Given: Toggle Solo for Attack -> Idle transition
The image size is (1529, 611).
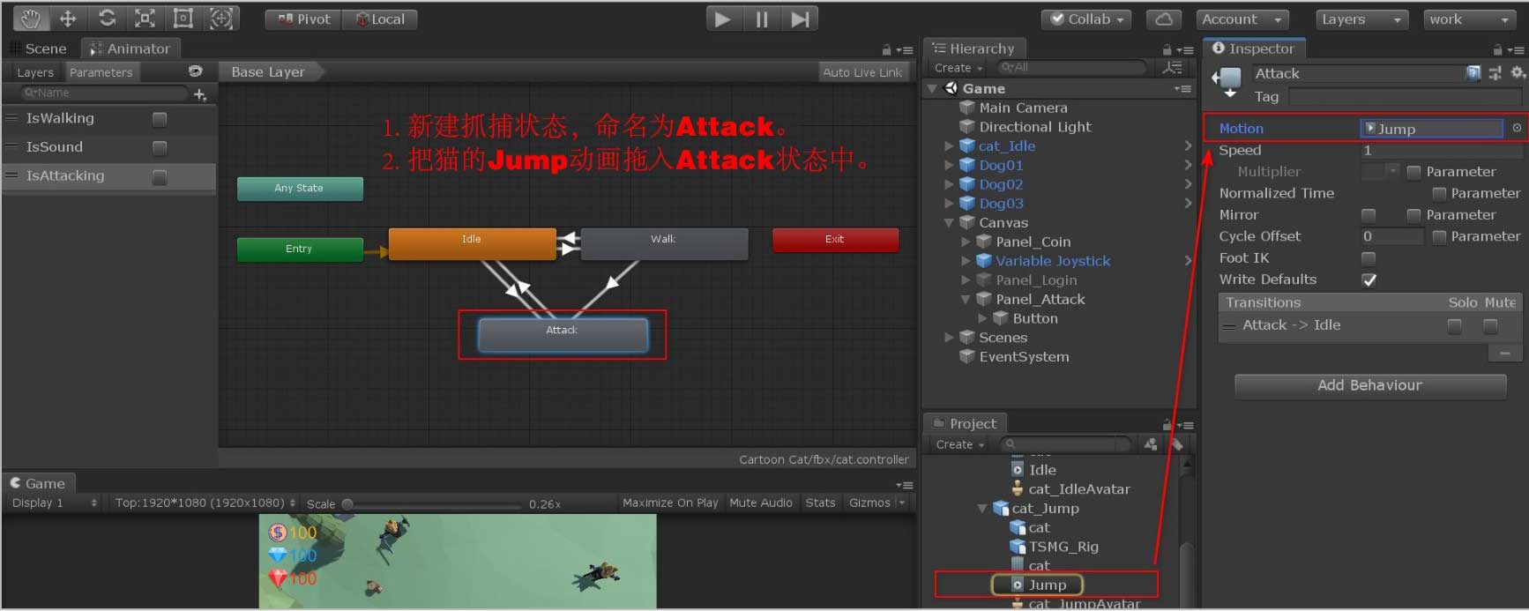Looking at the screenshot, I should pos(1455,326).
